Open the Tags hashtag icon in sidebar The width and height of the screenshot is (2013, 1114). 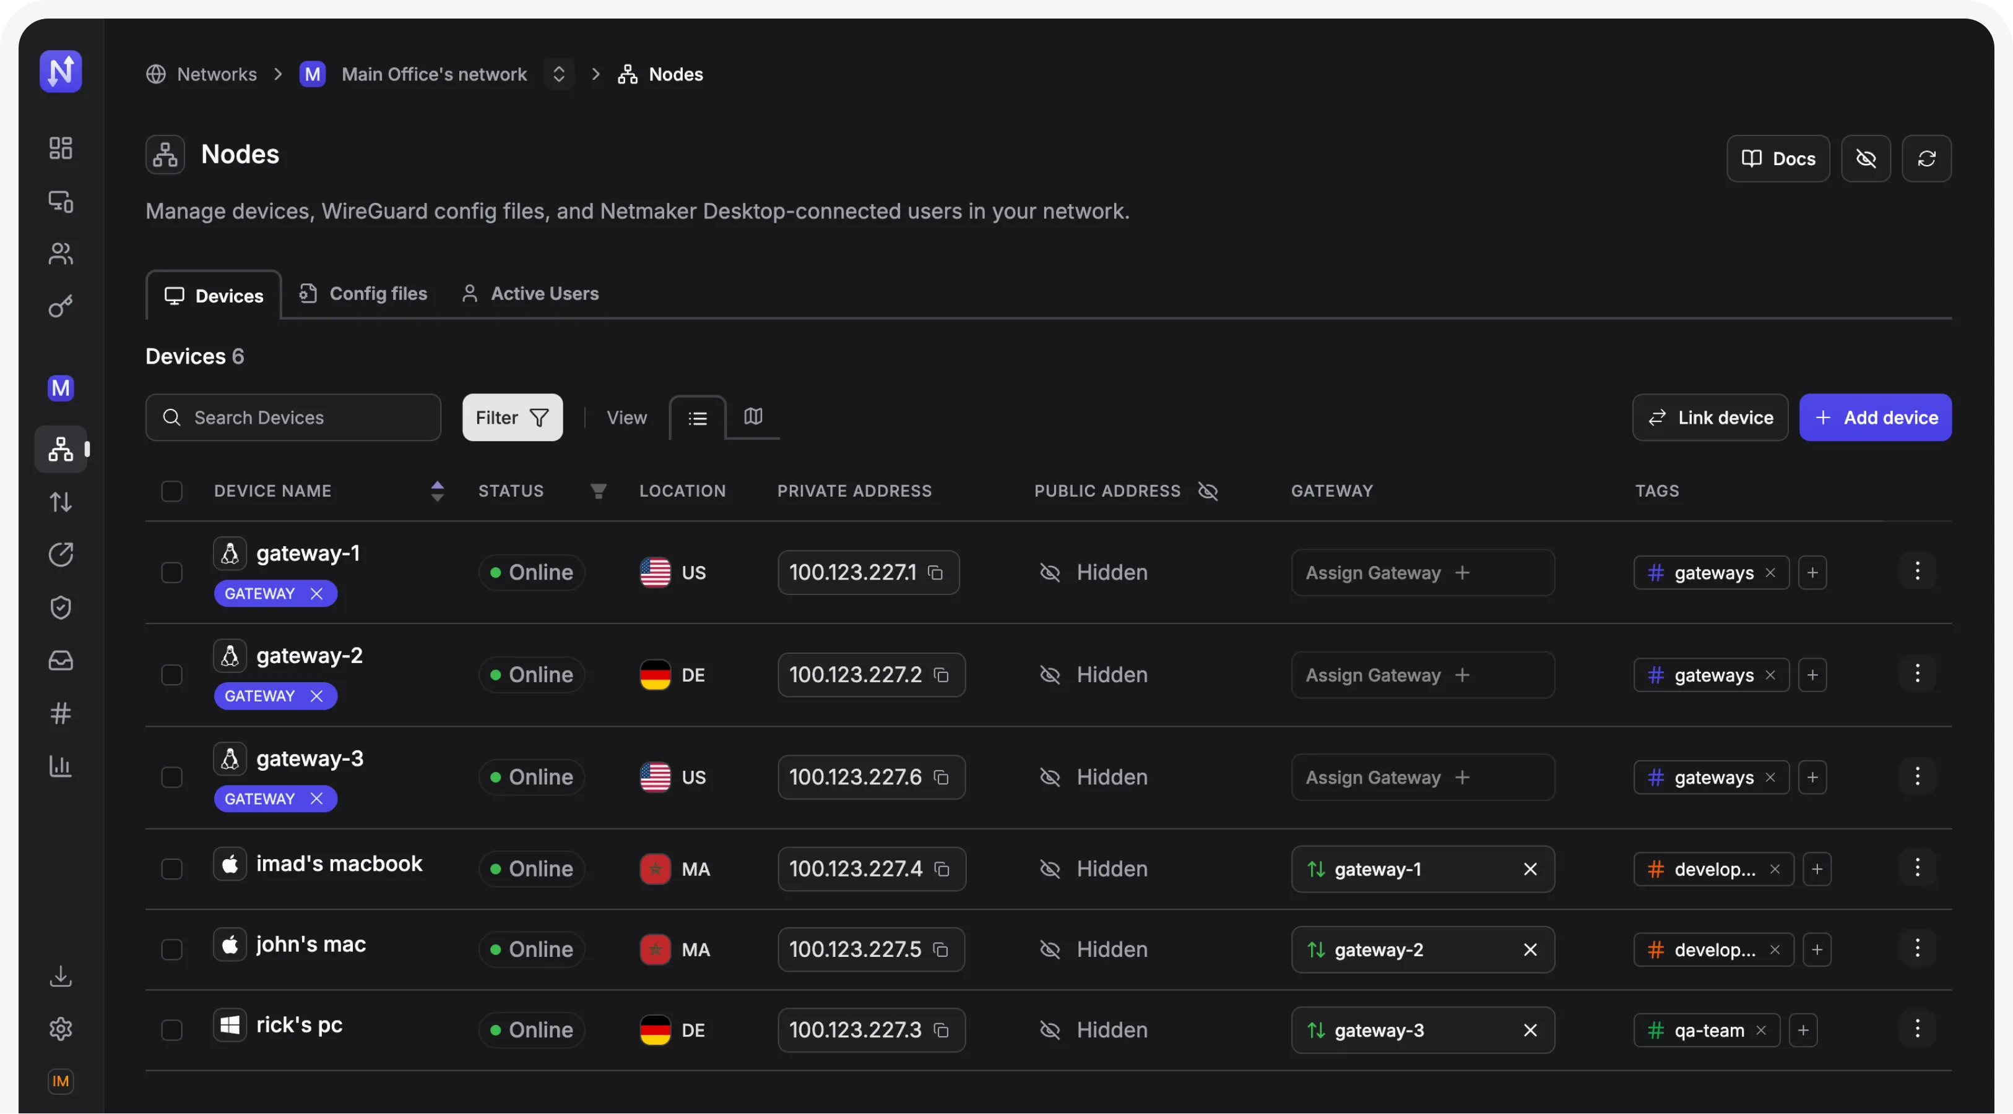point(60,714)
